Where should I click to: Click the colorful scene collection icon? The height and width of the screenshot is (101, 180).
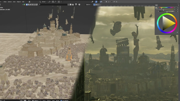tap(24, 4)
